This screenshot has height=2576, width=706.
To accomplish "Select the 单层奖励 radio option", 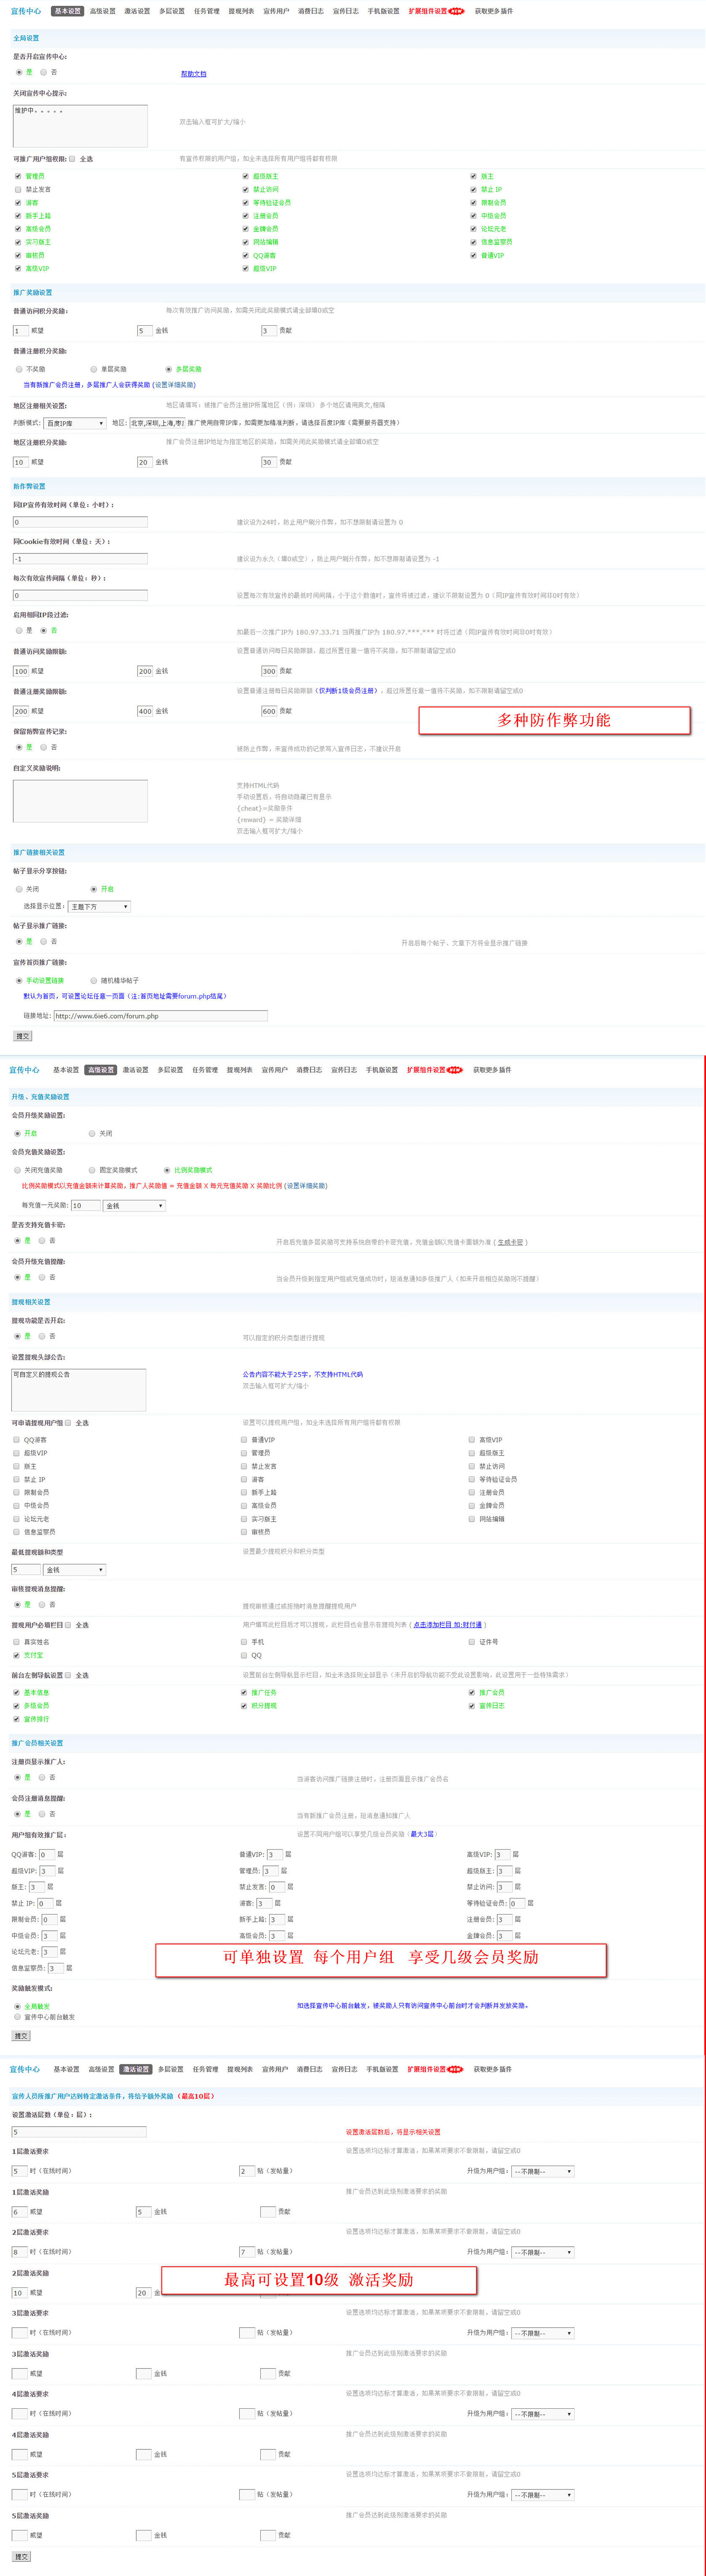I will pos(94,369).
